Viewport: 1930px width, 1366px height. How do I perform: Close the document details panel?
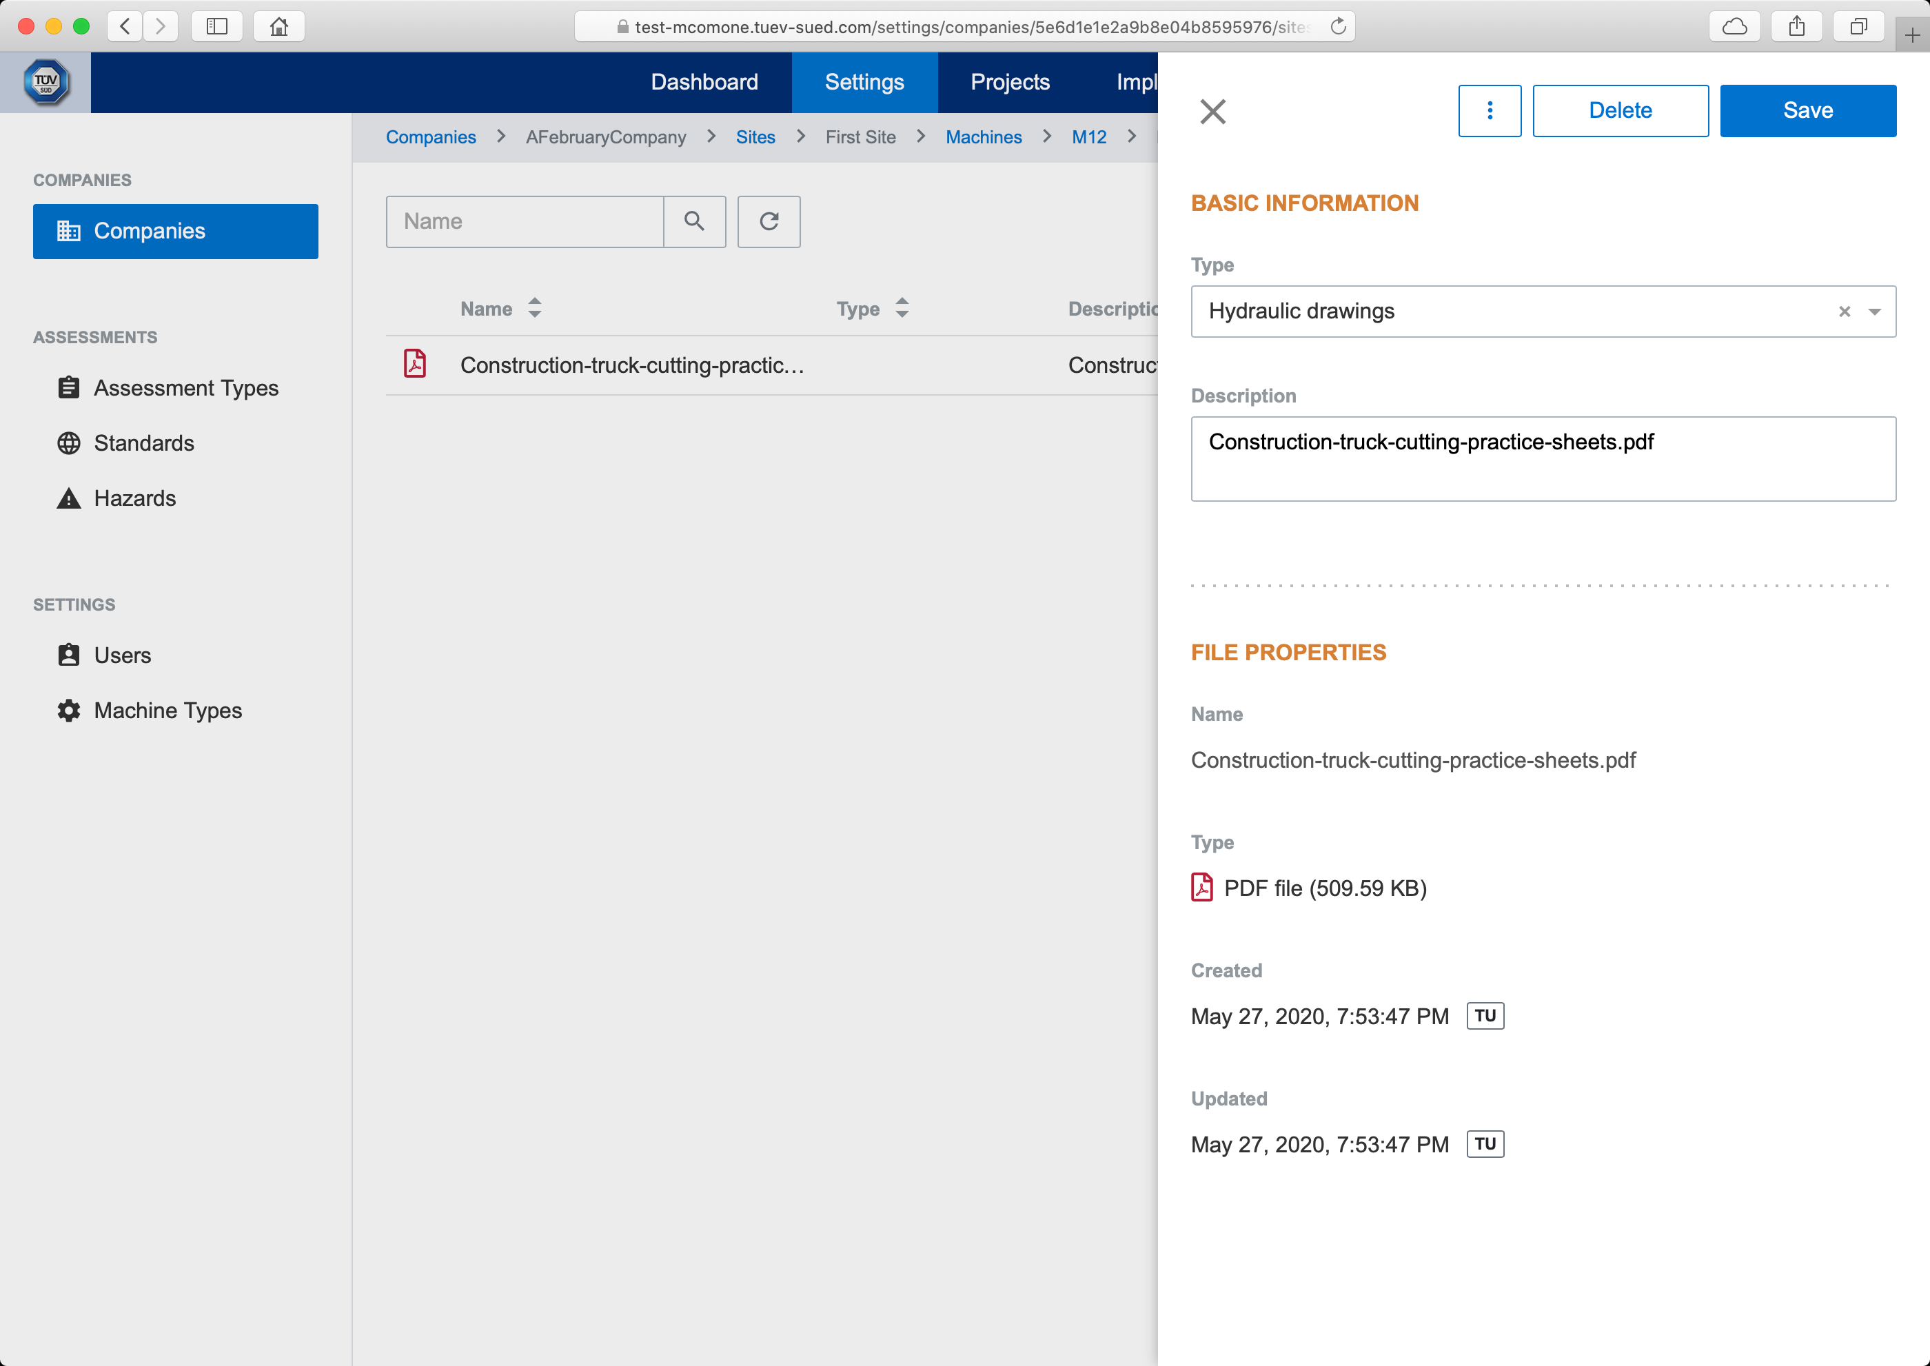click(x=1212, y=111)
